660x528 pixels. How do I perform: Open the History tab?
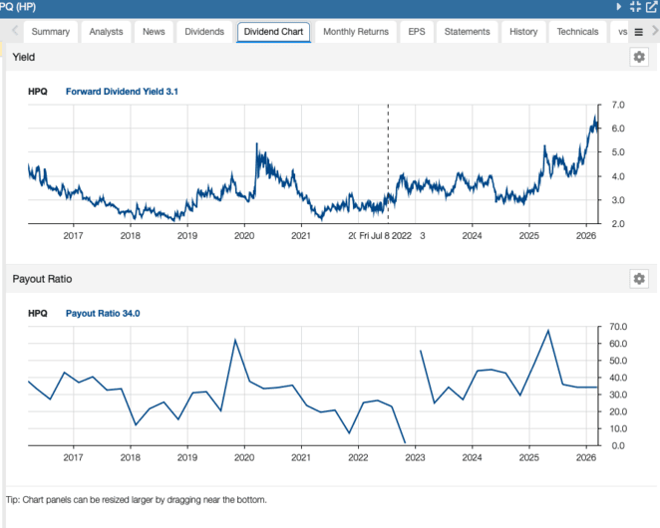[x=523, y=32]
